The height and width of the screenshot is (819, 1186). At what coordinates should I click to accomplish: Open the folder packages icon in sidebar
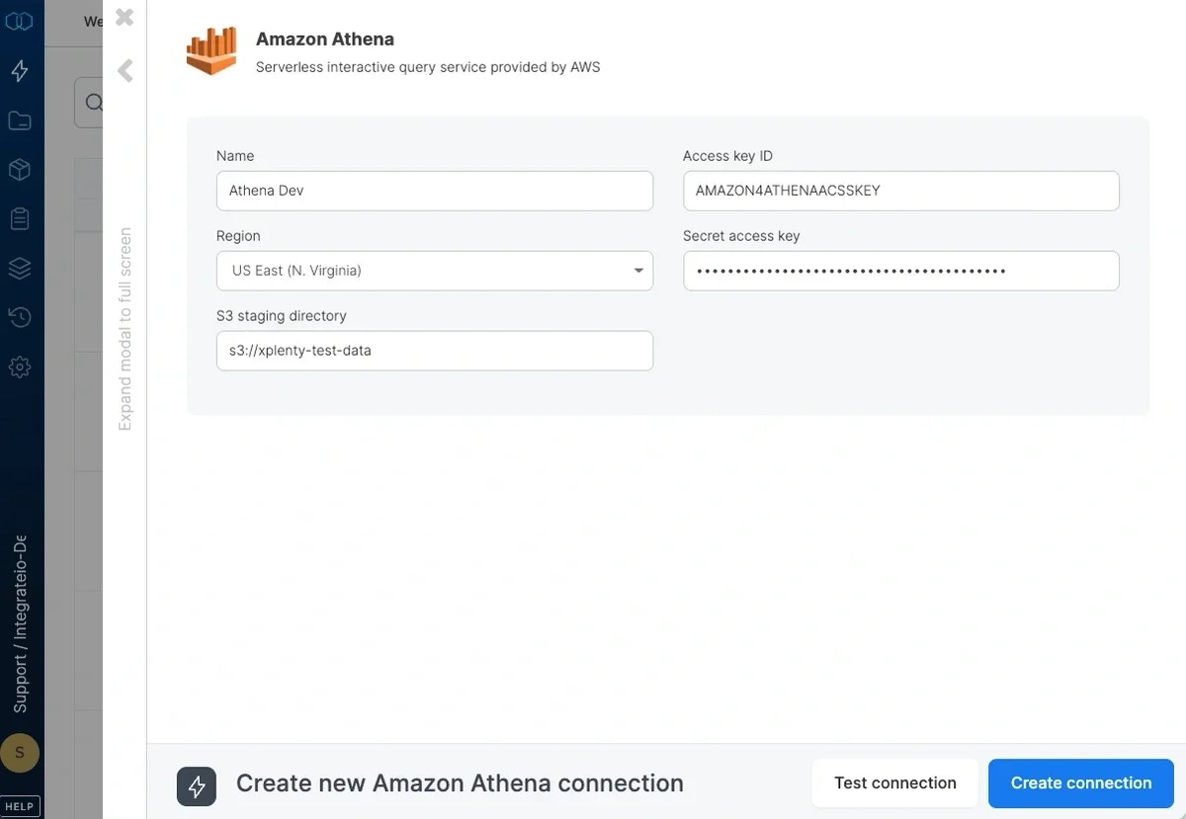20,120
